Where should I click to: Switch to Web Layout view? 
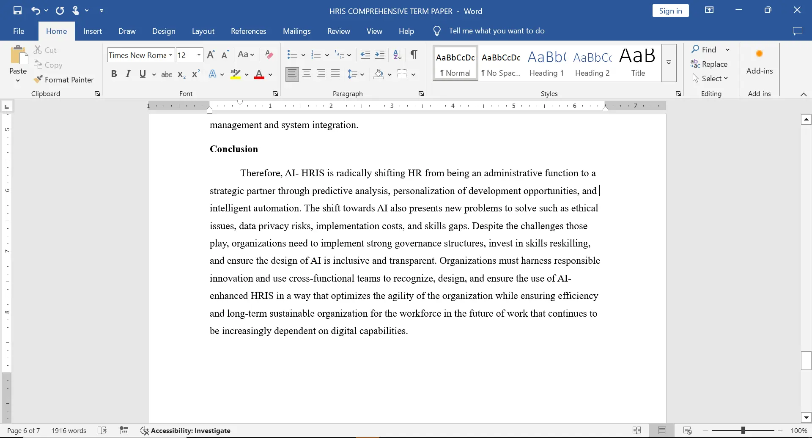coord(688,430)
